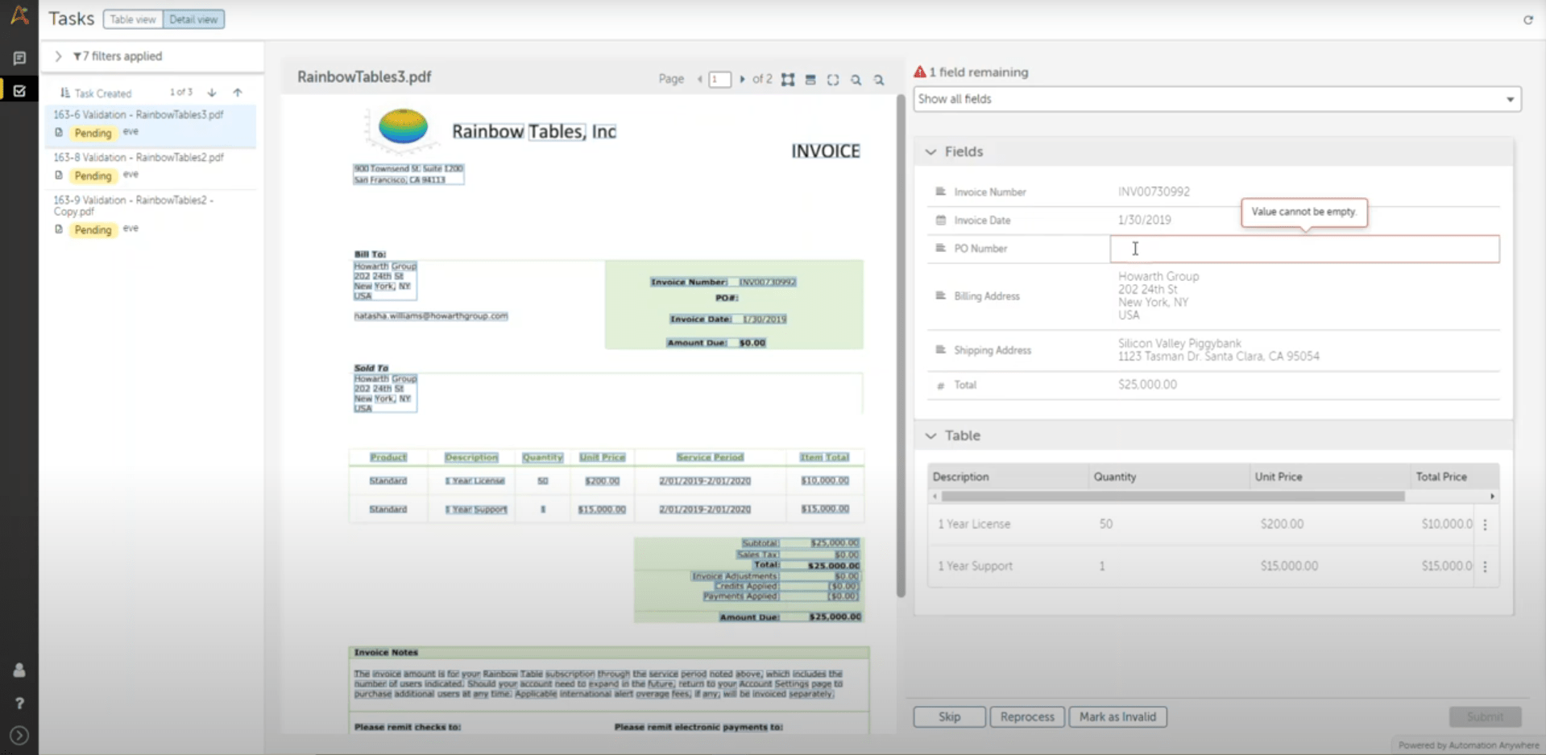Click the Reprocess button
This screenshot has width=1546, height=755.
click(1026, 716)
